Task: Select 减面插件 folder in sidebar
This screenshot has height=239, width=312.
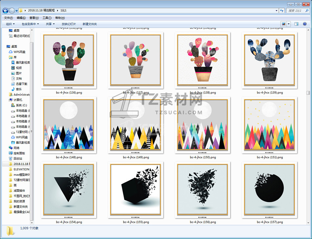Action: pyautogui.click(x=17, y=190)
